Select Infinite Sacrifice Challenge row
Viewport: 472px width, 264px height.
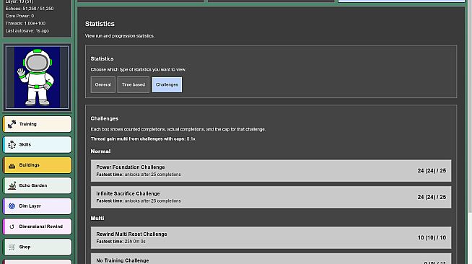click(271, 197)
